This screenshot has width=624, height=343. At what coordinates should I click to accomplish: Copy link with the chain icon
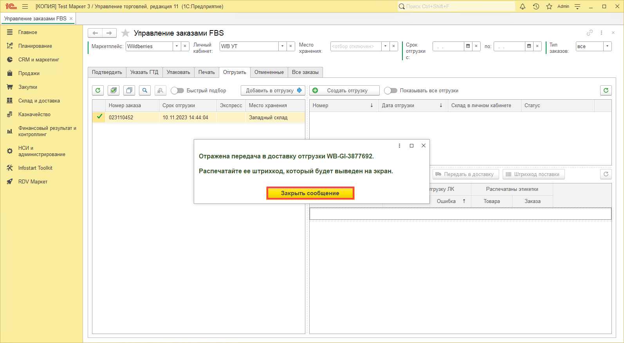click(590, 33)
